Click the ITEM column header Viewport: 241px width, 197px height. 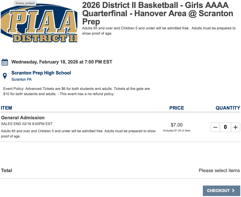tap(6, 108)
